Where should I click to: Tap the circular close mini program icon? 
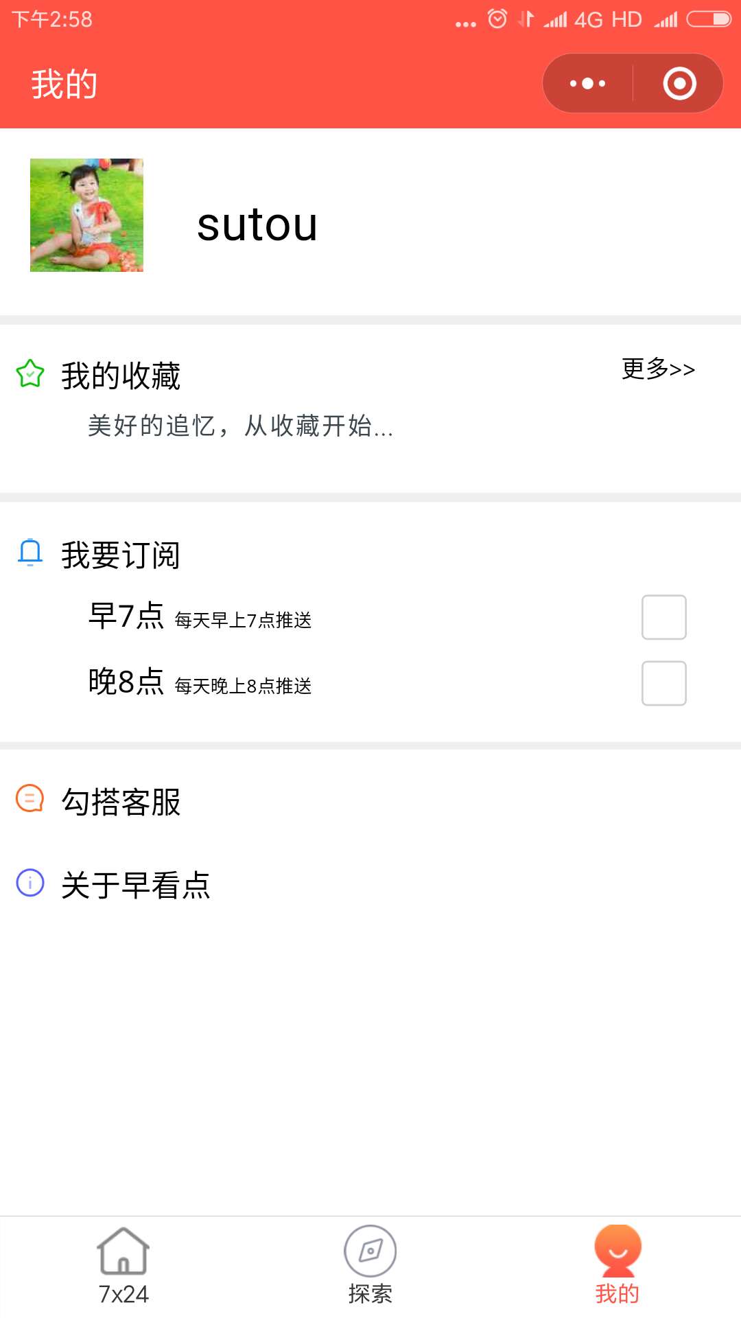click(x=679, y=84)
